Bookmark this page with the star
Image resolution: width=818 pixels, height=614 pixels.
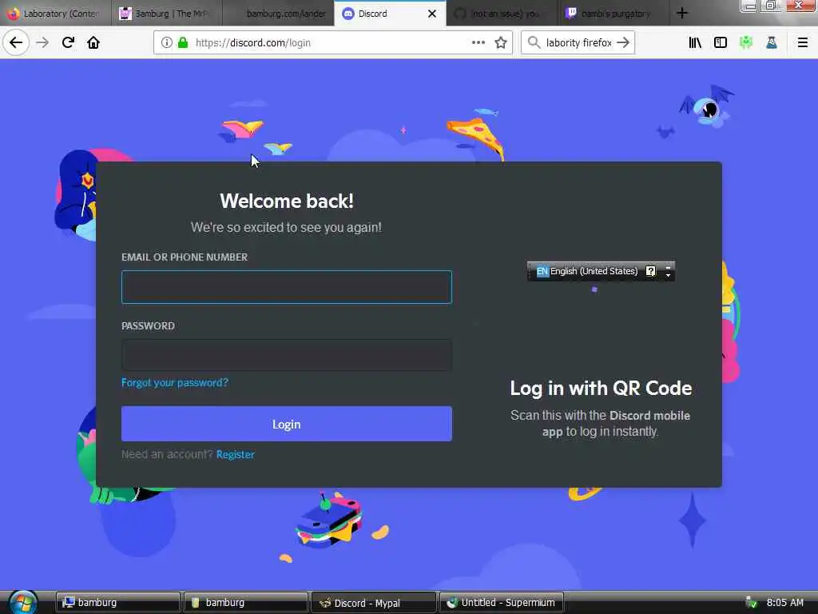click(501, 42)
